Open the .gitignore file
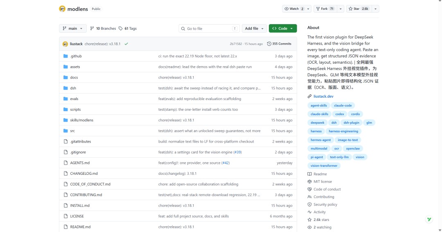Screen dimensions: 442x232 tap(78, 152)
